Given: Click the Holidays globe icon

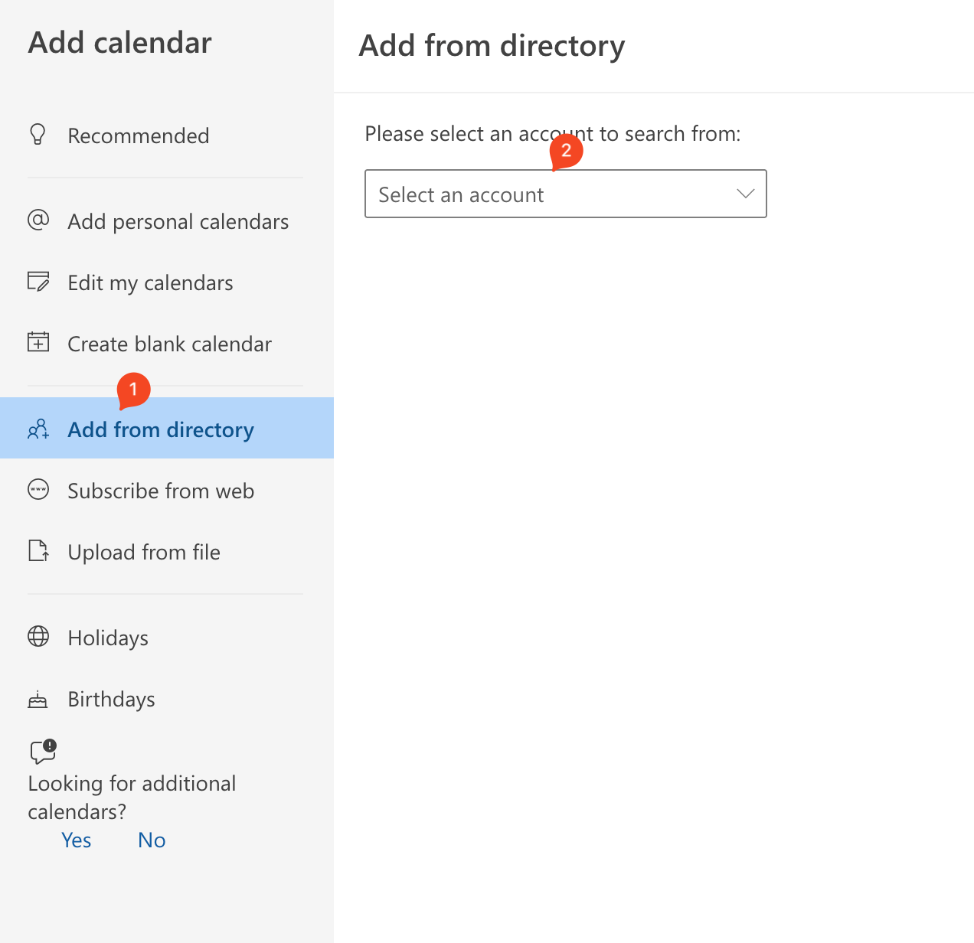Looking at the screenshot, I should (38, 636).
